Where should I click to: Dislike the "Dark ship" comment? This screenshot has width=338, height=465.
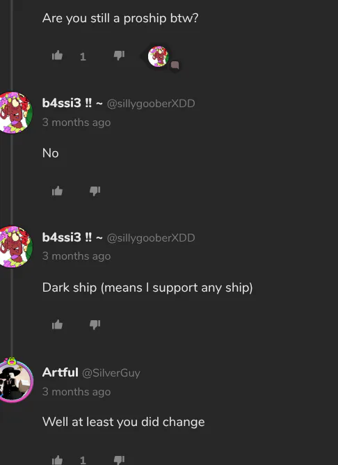[x=95, y=324]
